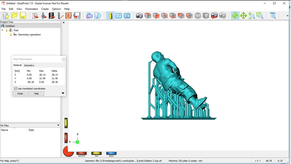This screenshot has width=291, height=164.
Task: Uncheck Use translated coordinates
Action: 15,89
